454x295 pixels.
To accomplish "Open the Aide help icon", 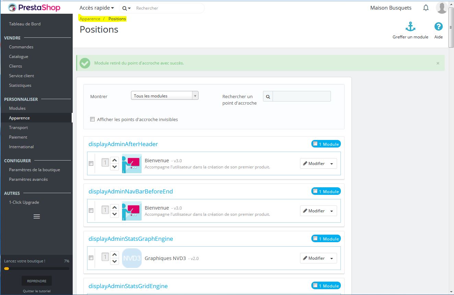I will (438, 27).
